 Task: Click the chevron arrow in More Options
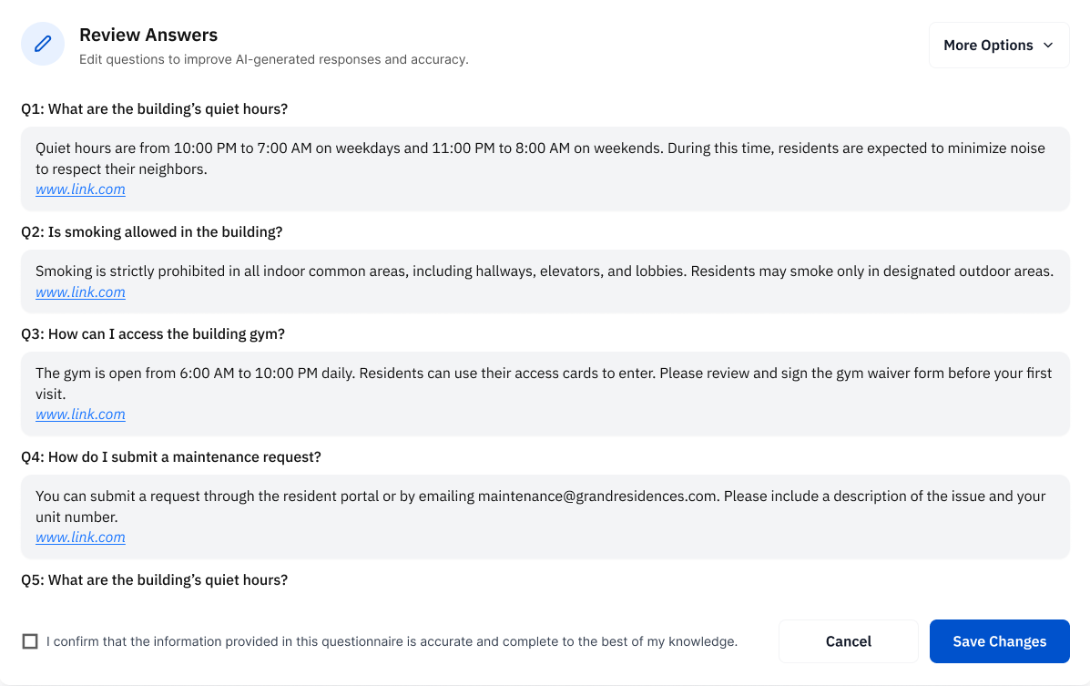point(1048,46)
